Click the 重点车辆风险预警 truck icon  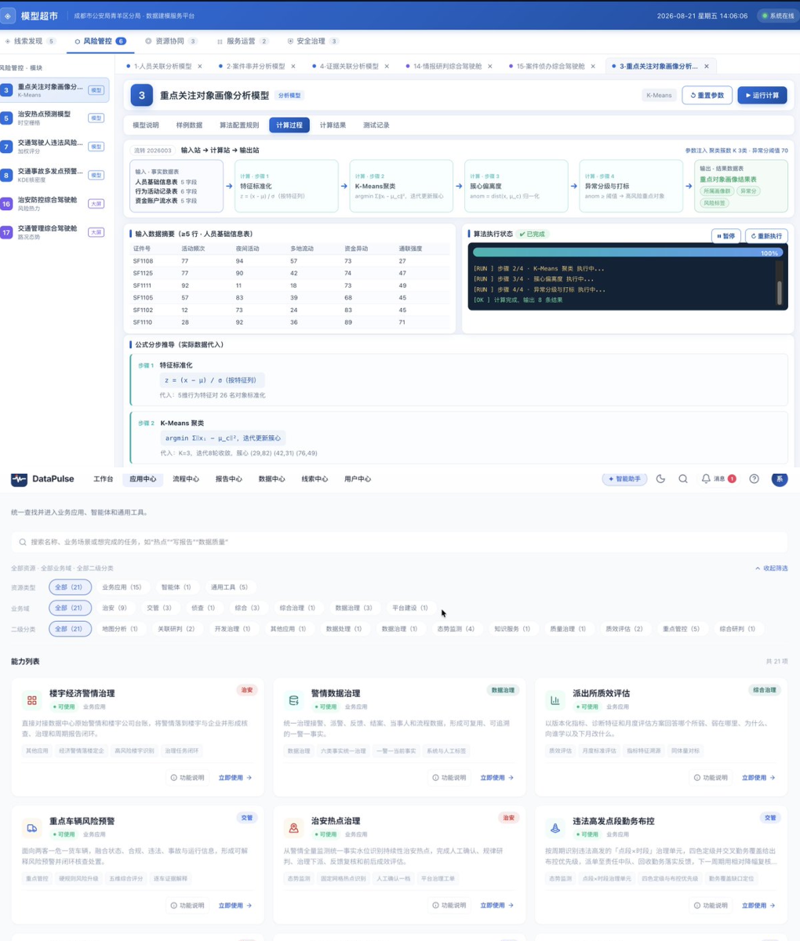32,827
